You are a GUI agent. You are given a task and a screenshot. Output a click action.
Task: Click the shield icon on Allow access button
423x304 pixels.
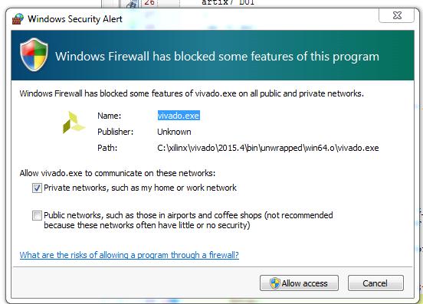[x=275, y=283]
